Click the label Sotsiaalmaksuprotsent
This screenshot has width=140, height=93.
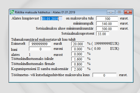tap(78, 33)
